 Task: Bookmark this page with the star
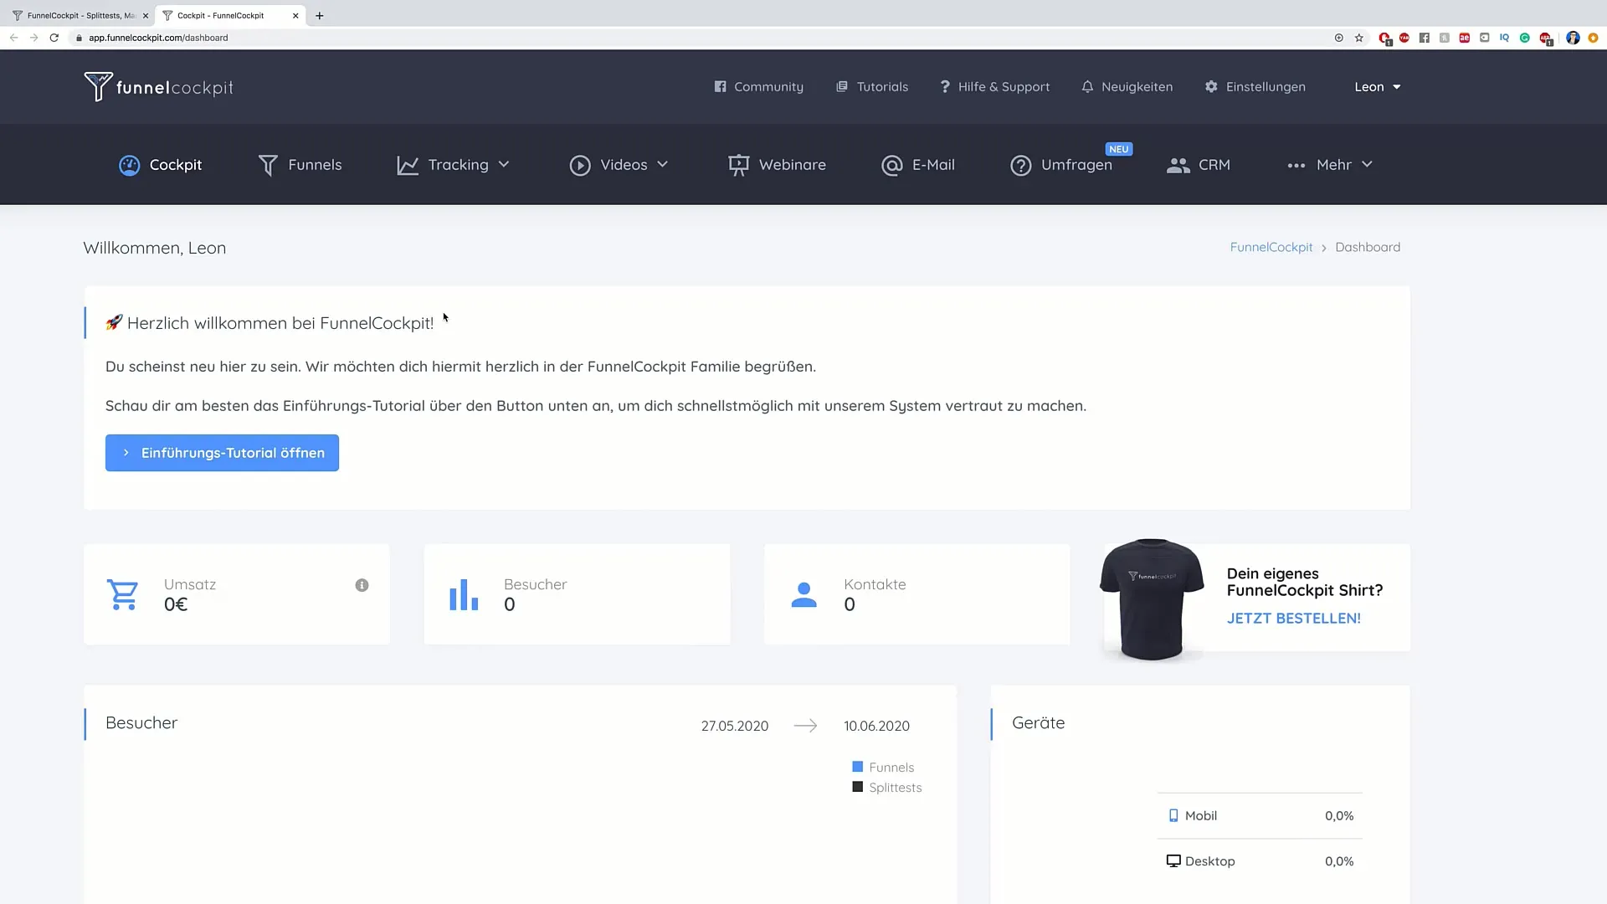coord(1359,38)
